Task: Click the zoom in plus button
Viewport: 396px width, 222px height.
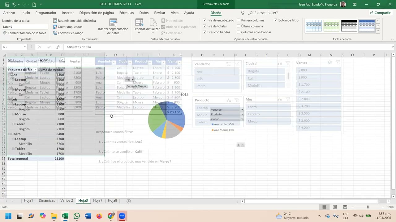Action: [x=383, y=207]
